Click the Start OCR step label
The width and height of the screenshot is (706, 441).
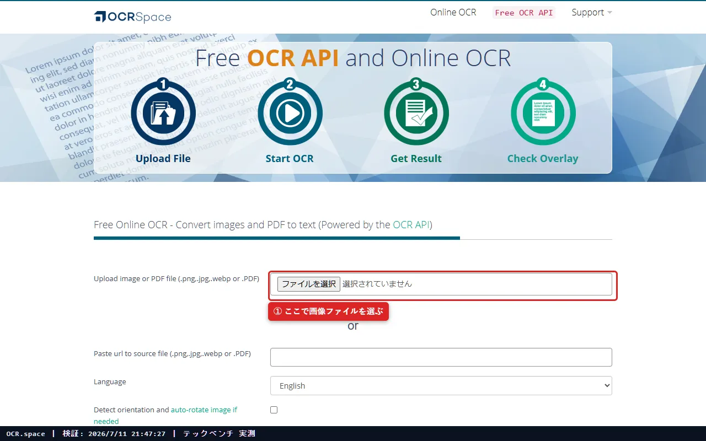(x=290, y=159)
